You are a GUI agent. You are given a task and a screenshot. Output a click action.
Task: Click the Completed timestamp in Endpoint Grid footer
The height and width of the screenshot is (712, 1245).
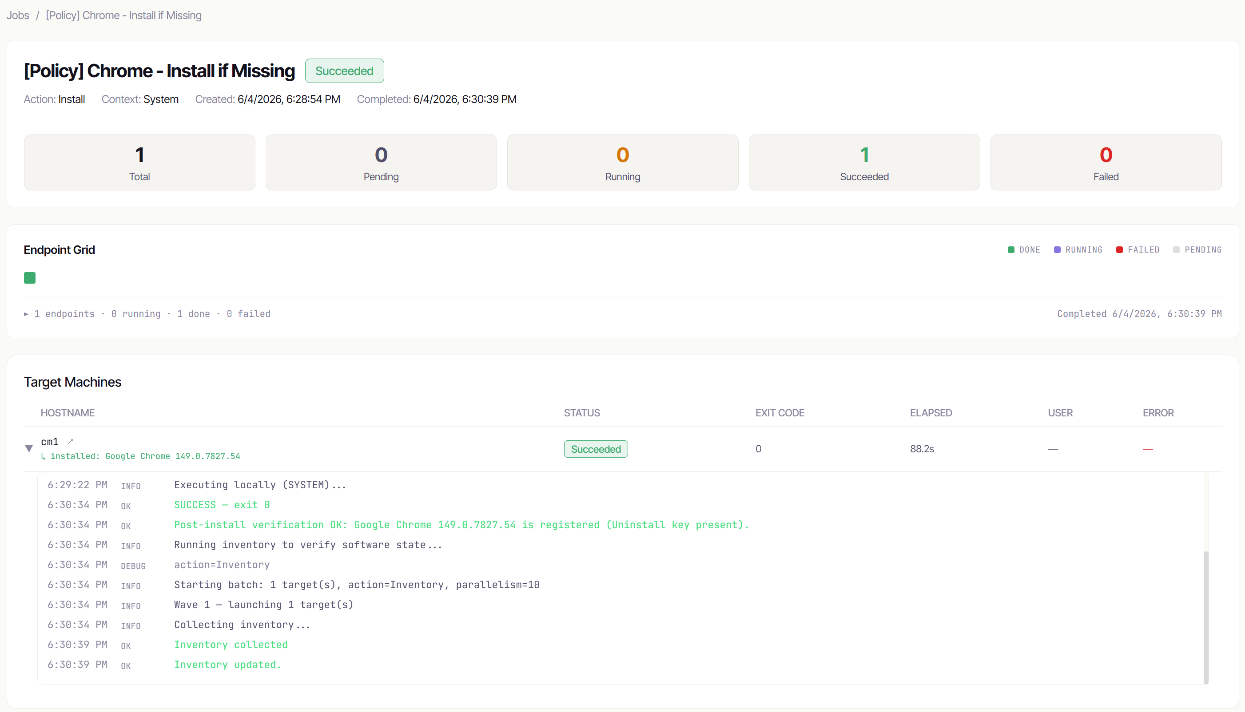tap(1139, 314)
